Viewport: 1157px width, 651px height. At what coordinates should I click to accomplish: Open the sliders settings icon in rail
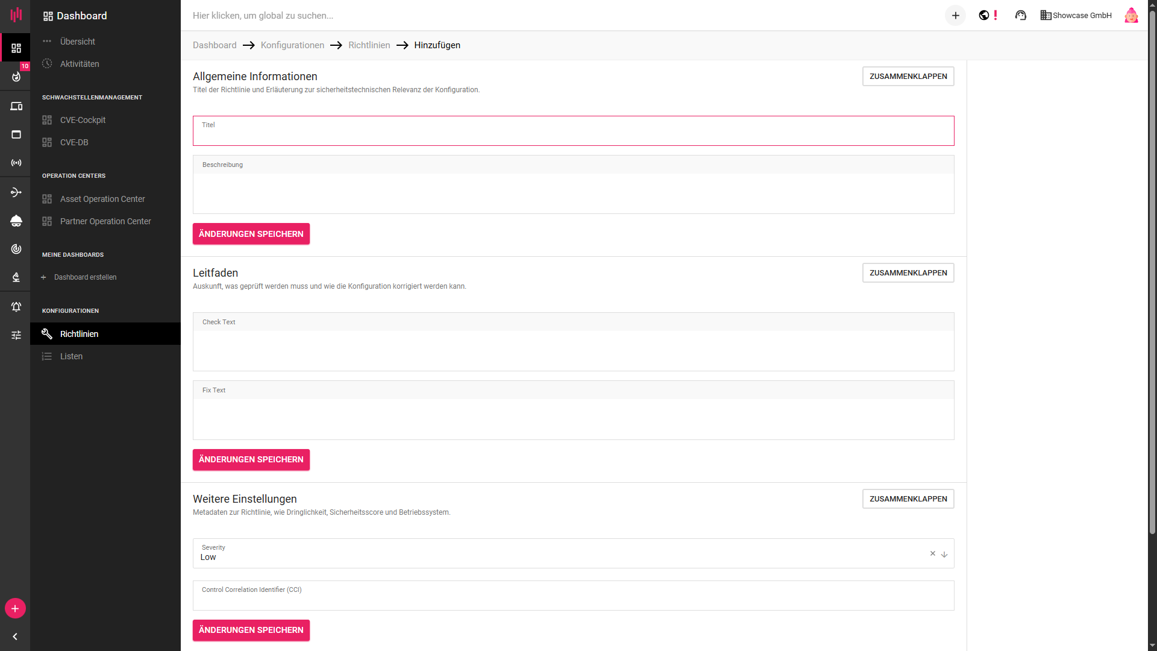coord(16,335)
